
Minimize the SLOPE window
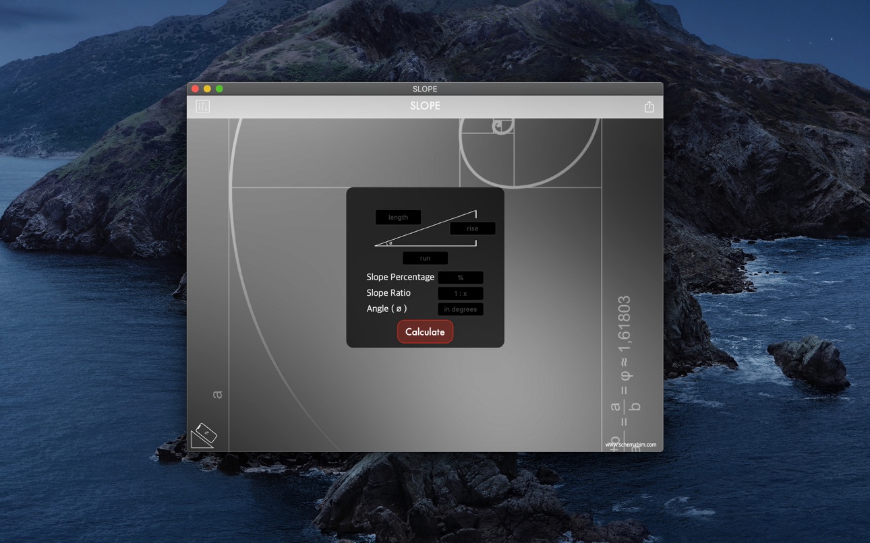207,89
